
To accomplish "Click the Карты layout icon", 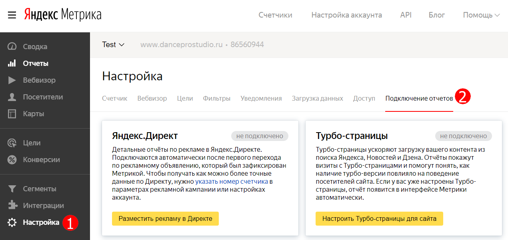I will 12,114.
